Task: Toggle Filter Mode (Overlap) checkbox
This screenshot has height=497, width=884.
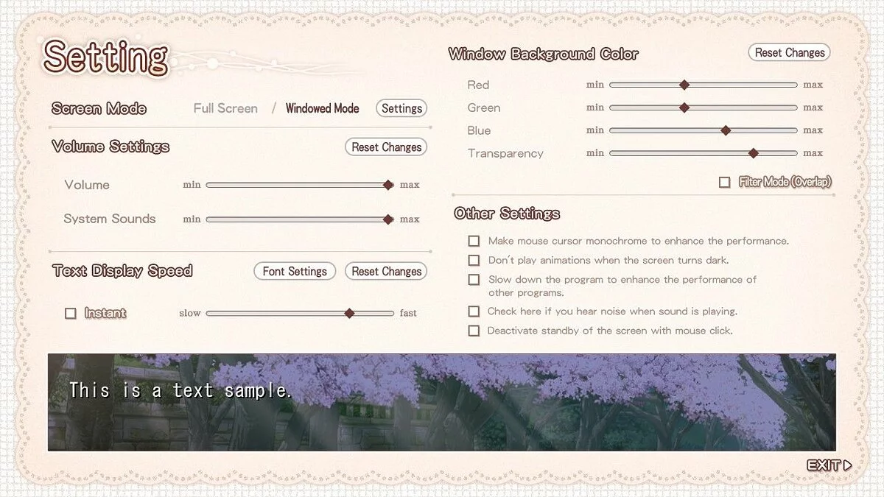Action: tap(725, 182)
